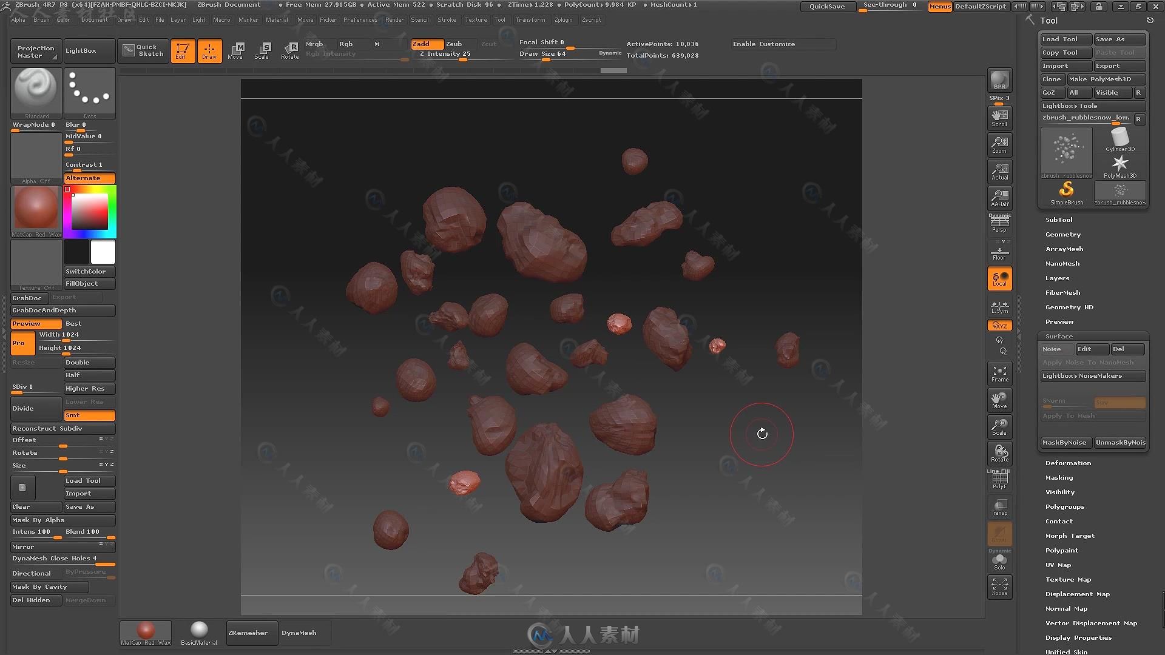
Task: Open the Alpha menu tab
Action: coord(16,19)
